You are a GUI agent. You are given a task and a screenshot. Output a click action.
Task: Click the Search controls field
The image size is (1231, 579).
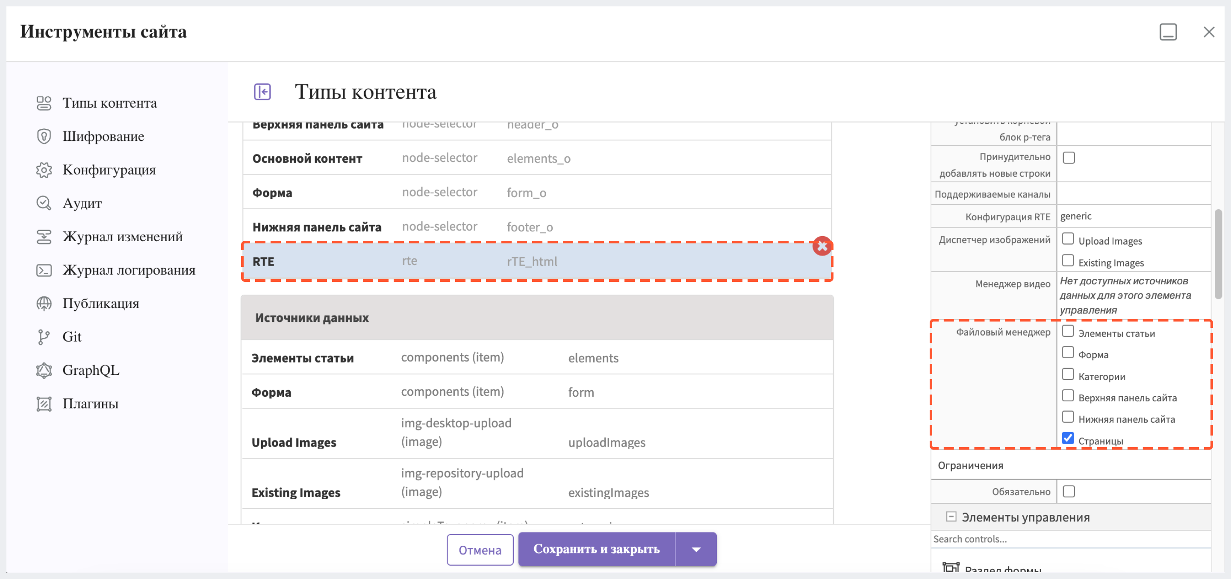[1070, 539]
